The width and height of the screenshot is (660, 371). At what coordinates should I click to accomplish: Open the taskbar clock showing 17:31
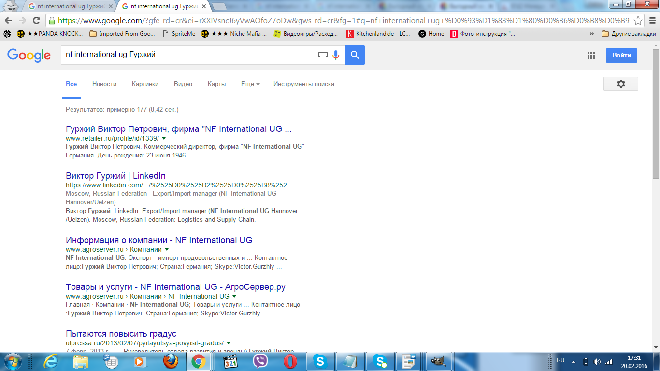coord(634,362)
